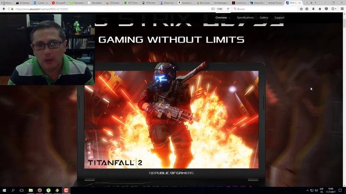Viewport: 346px width, 194px height.
Task: Open the Support page link
Action: (x=280, y=17)
